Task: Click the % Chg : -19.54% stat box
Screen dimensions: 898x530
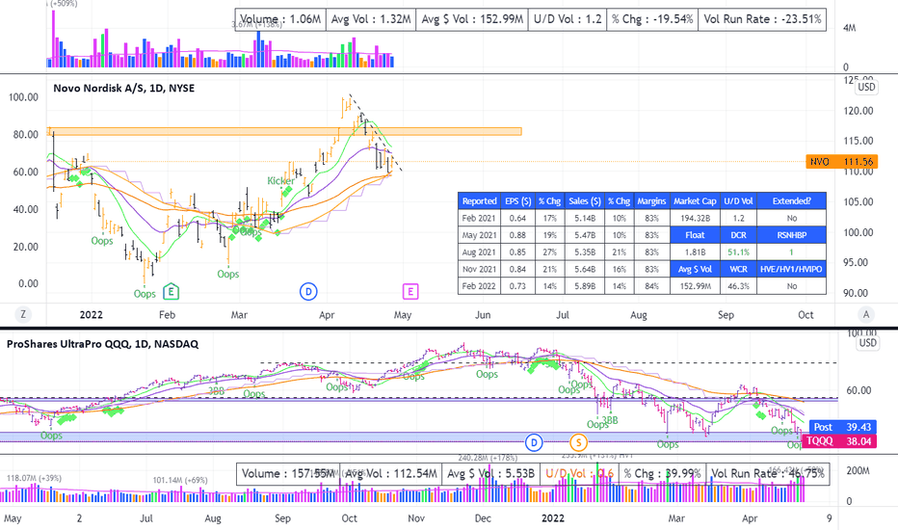Action: click(x=652, y=19)
